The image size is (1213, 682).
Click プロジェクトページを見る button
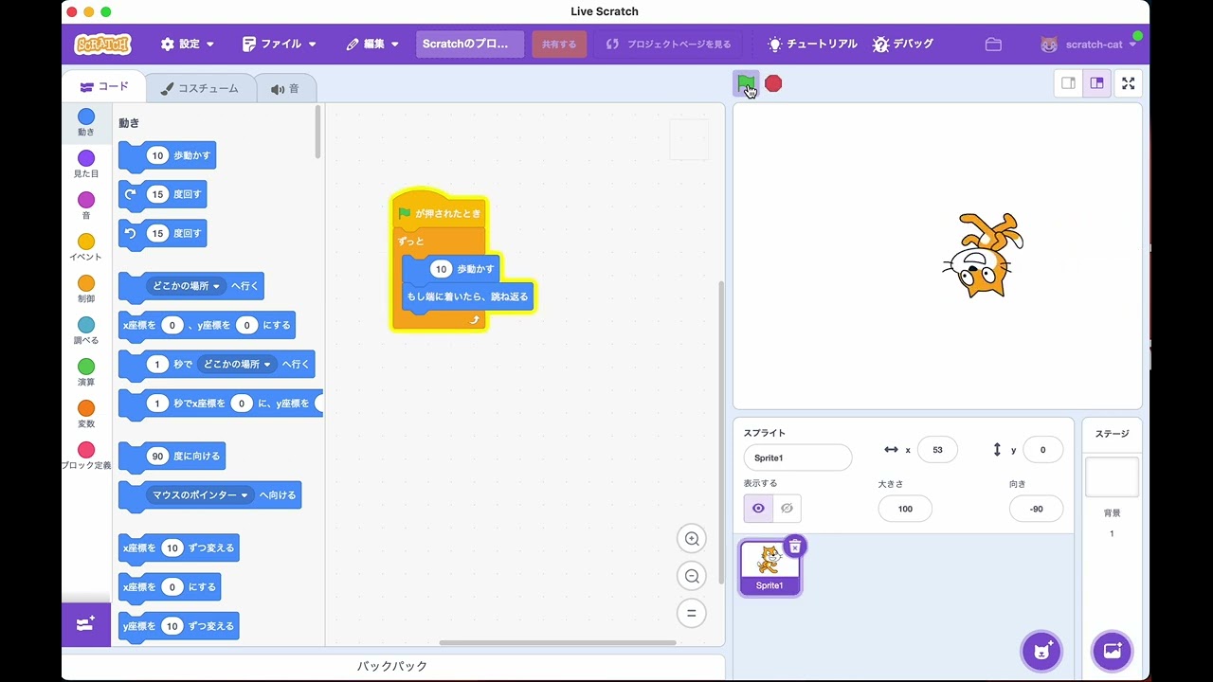tap(668, 45)
